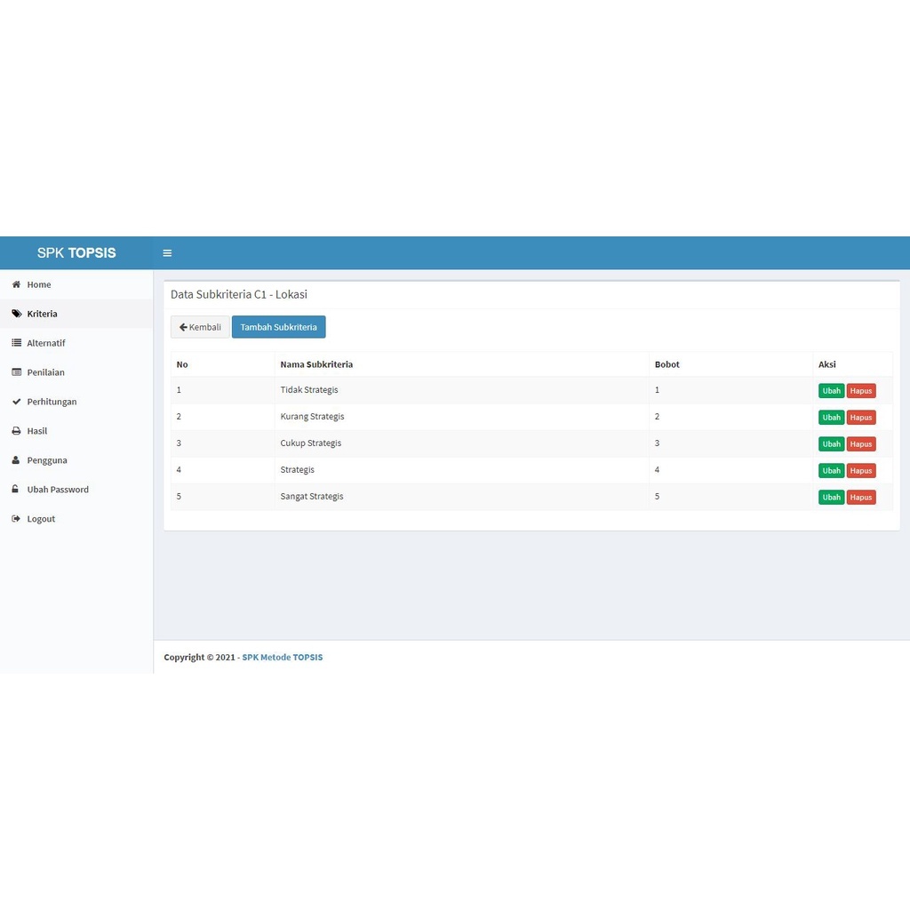Click the Hasil printer icon
910x910 pixels.
click(x=16, y=431)
